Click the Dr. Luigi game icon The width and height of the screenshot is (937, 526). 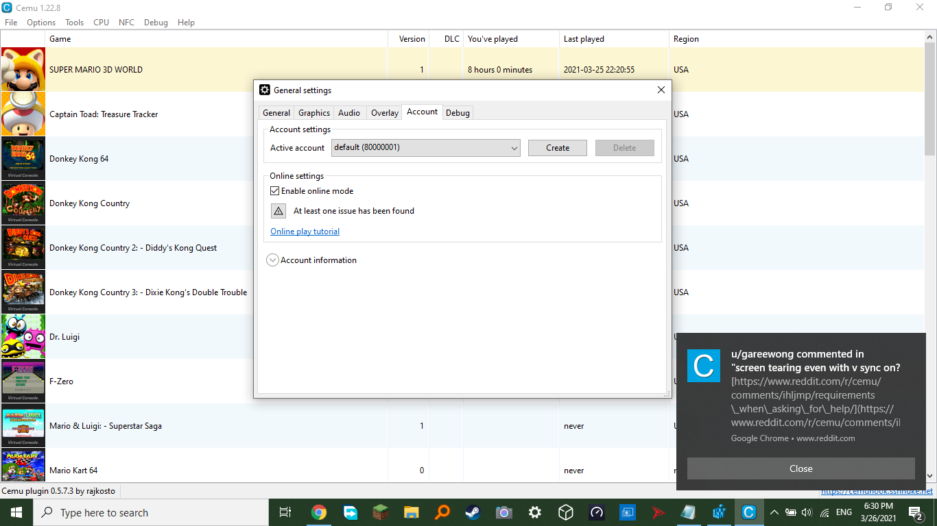(23, 336)
